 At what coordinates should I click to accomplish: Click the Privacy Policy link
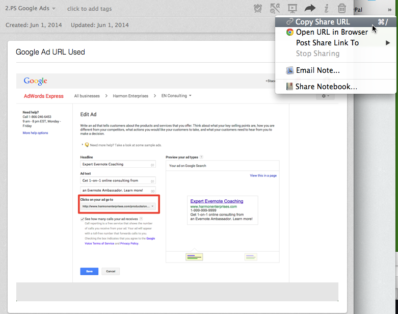[x=129, y=244]
